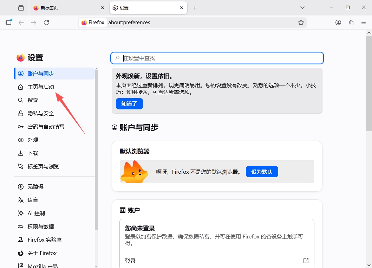Click the download arrow icon beside 下载
Screen dimensions: 372x268
pyautogui.click(x=21, y=153)
